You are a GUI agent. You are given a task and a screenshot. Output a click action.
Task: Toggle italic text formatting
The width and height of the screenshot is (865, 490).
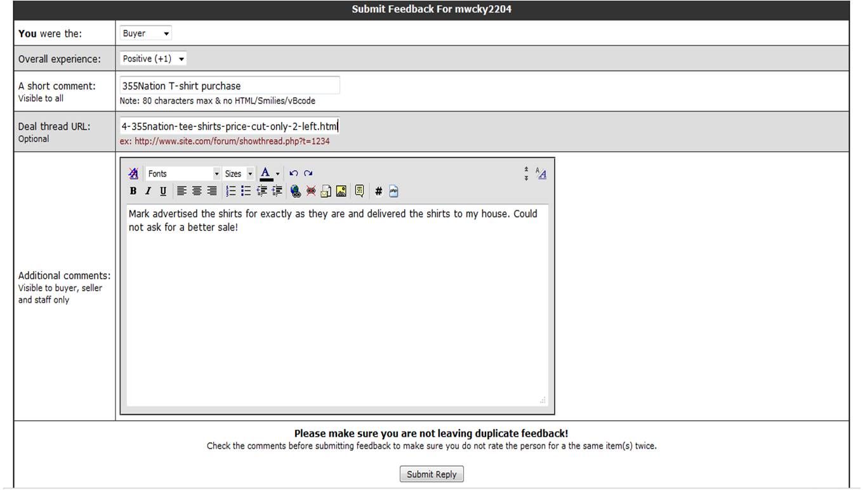[x=148, y=191]
